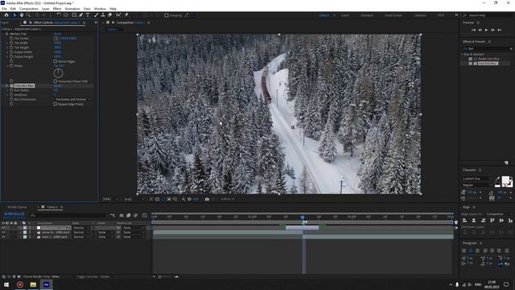Open the File menu
Screen dimensions: 515x290
(x=4, y=9)
